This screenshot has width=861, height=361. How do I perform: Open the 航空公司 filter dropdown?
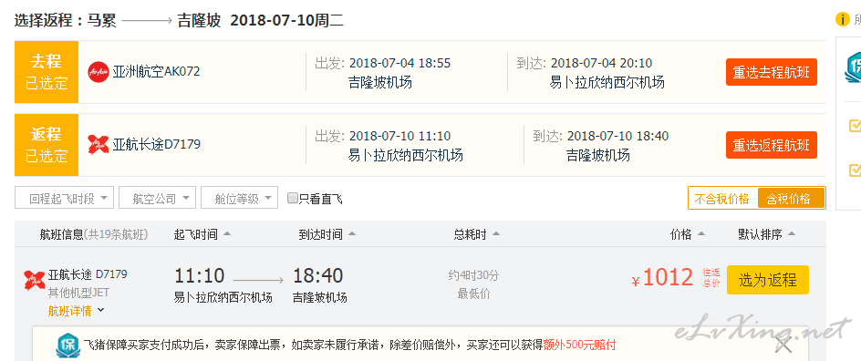157,198
